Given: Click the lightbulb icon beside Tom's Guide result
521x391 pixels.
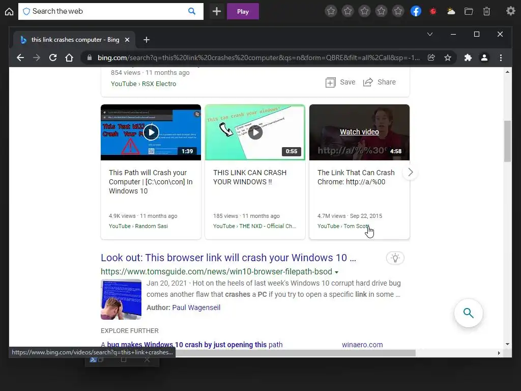Looking at the screenshot, I should click(x=395, y=258).
